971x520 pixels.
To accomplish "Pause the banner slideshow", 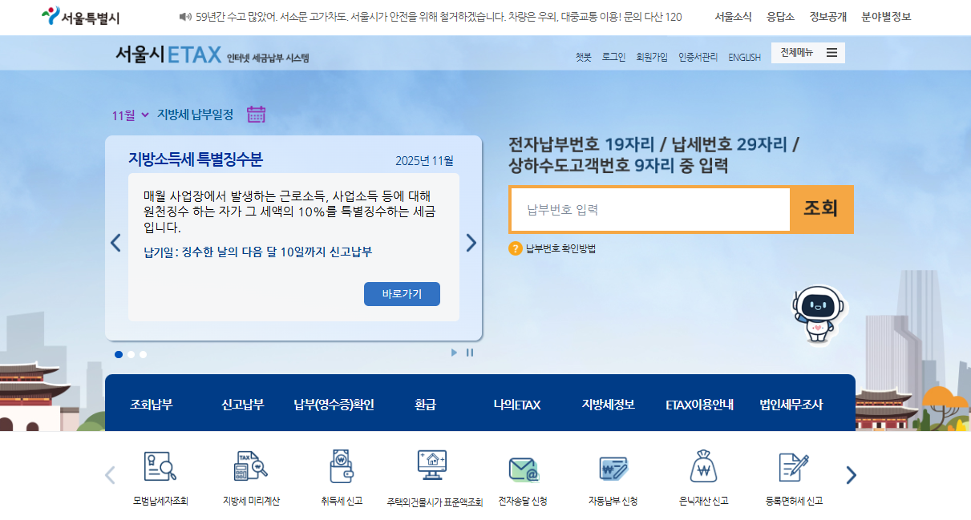I will pos(471,352).
